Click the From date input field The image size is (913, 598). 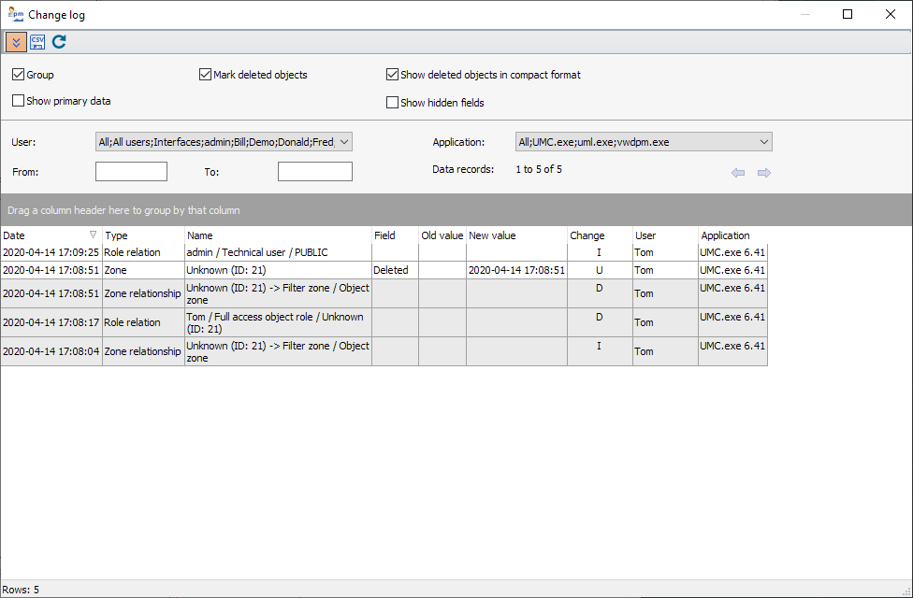click(131, 172)
